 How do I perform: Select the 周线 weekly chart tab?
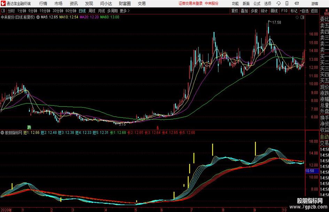(92, 11)
